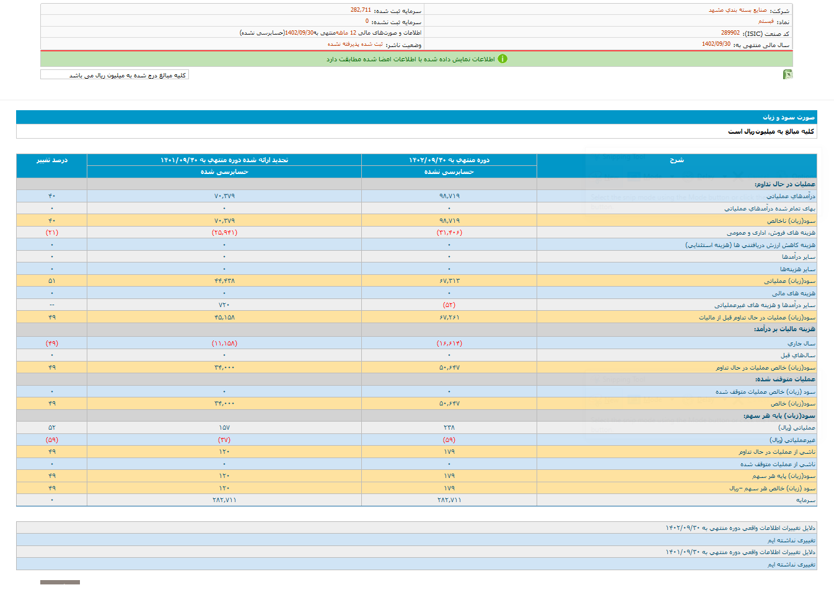Viewport: 834px width, 603px height.
Task: Click the Excel export icon
Action: [788, 74]
